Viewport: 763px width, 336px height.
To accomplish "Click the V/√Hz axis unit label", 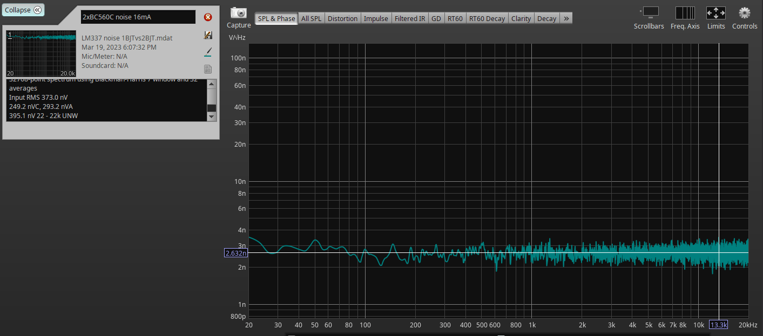I will point(237,37).
